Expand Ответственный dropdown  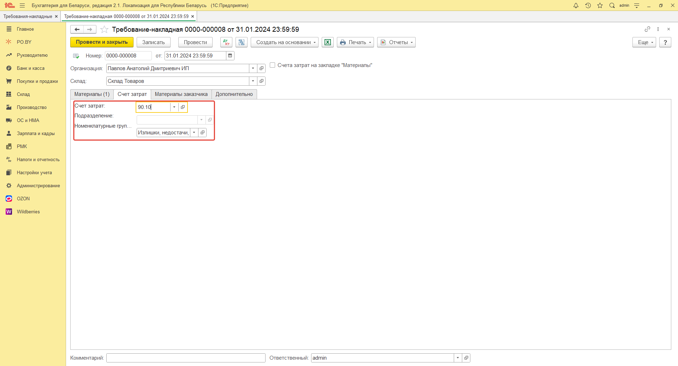(458, 358)
